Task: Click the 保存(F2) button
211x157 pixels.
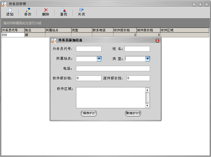Action: pyautogui.click(x=89, y=113)
